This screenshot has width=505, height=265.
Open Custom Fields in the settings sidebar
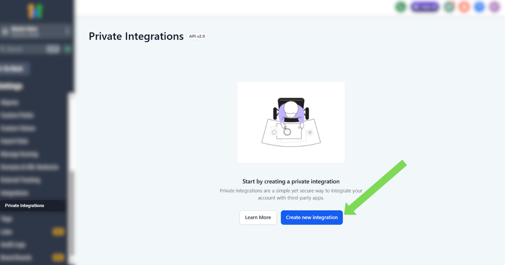(x=18, y=115)
